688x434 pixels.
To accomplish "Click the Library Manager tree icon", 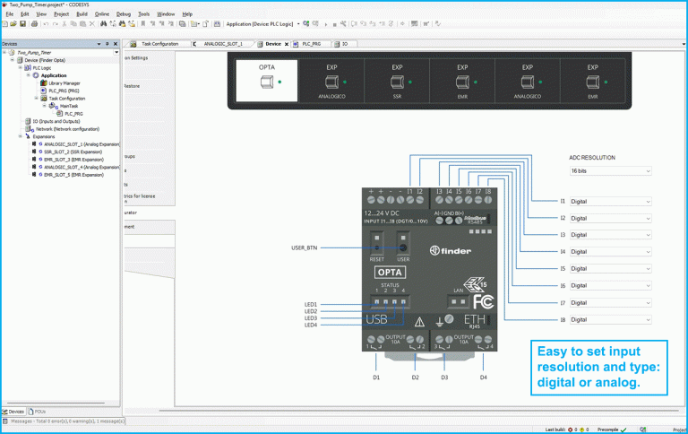I will [x=43, y=83].
